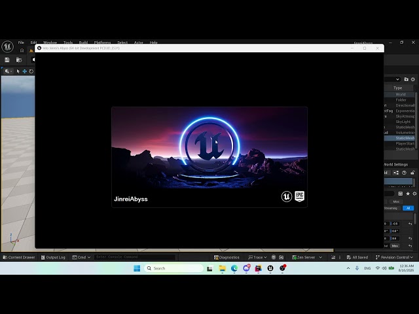Click the Unreal Engine logo in the editor
Image resolution: width=419 pixels, height=314 pixels.
[7, 46]
